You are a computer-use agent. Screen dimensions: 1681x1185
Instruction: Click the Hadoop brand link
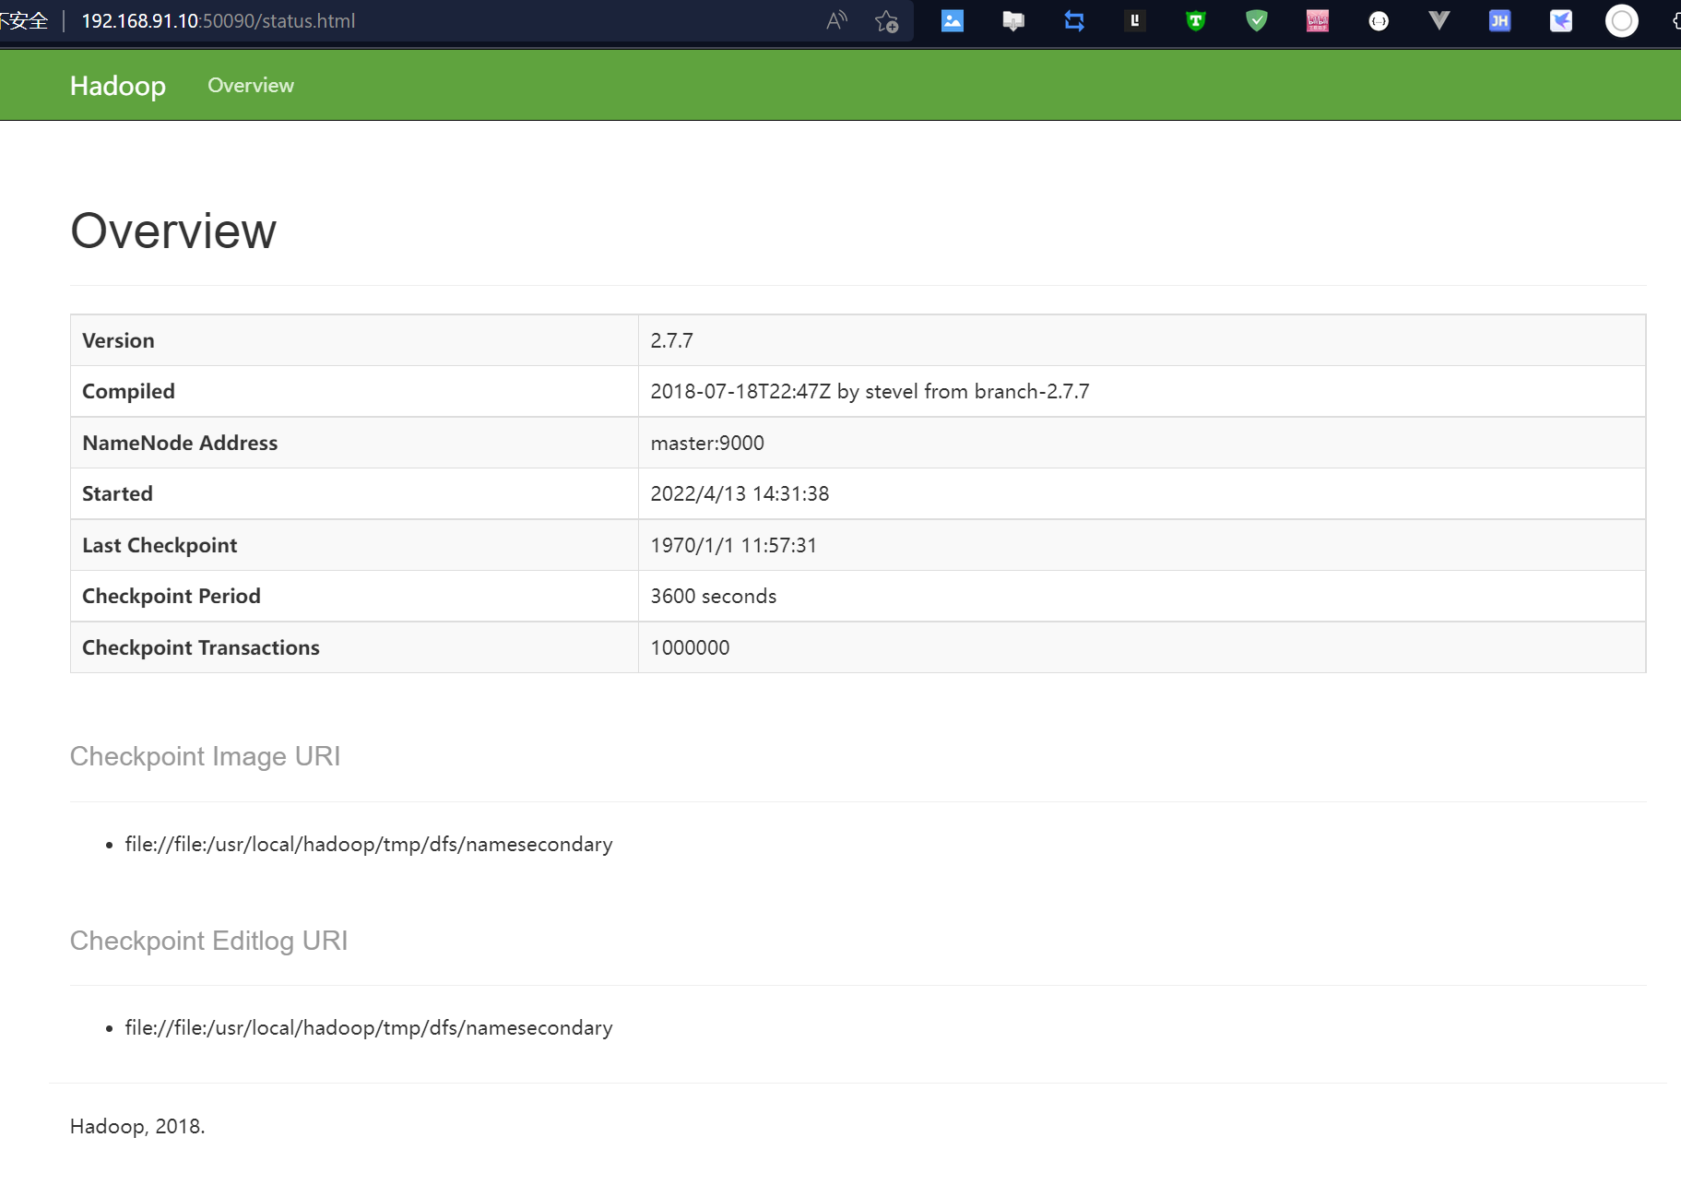click(x=117, y=85)
